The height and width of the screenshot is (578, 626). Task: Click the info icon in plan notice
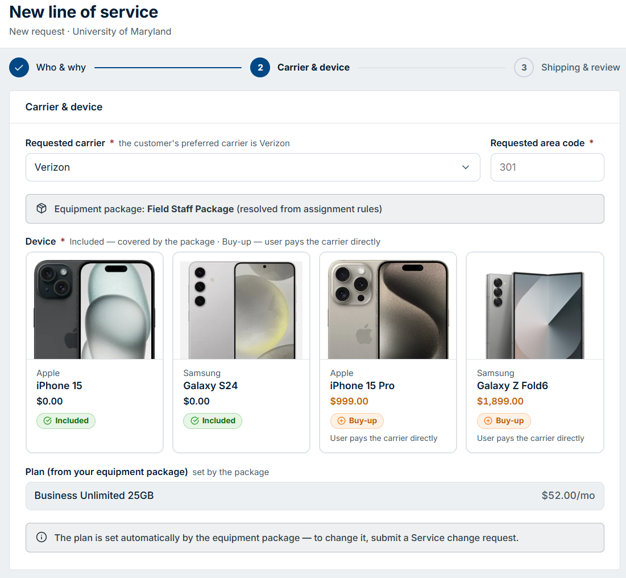[x=42, y=537]
